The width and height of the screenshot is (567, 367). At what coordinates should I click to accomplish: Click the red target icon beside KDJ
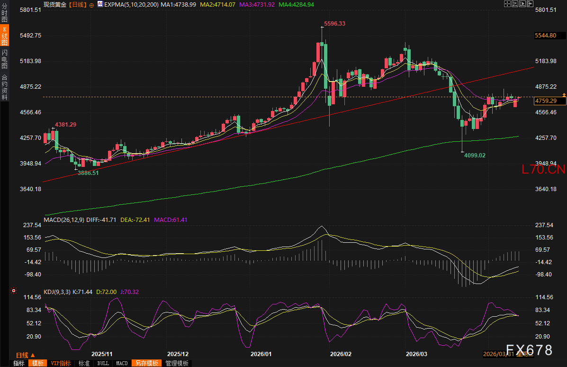(x=14, y=290)
